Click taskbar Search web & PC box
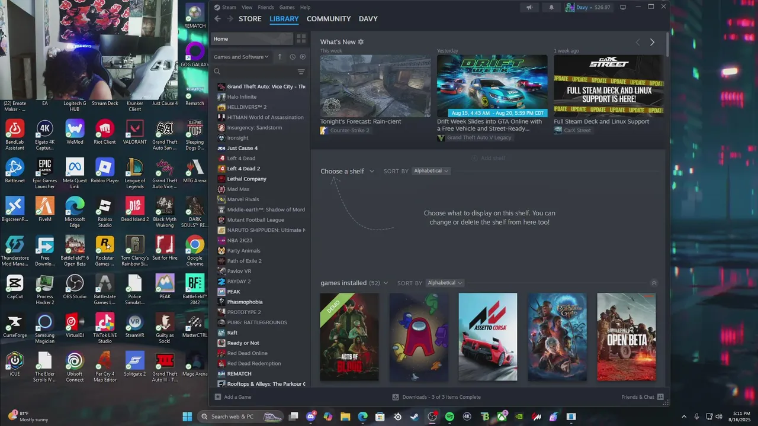The image size is (758, 426). click(240, 417)
